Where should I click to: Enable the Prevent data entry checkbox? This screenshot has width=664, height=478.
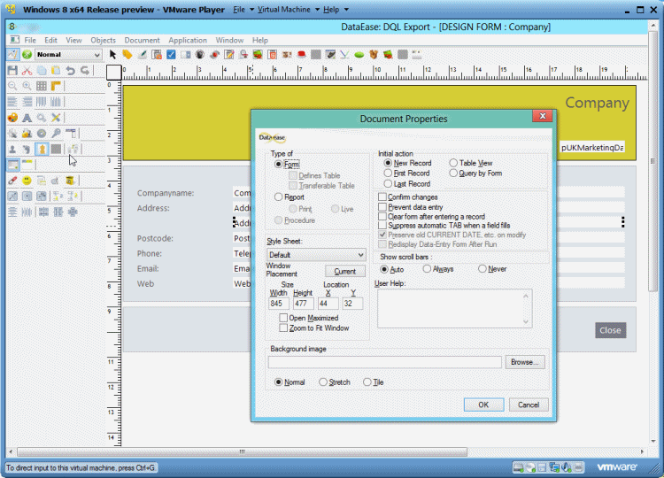(x=382, y=207)
